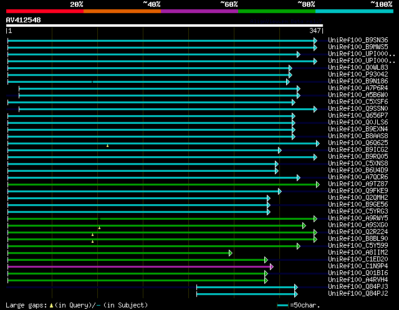The height and width of the screenshot is (310, 399).
Task: Select the UniRef100_B9RQ05 hit label
Action: coord(358,157)
